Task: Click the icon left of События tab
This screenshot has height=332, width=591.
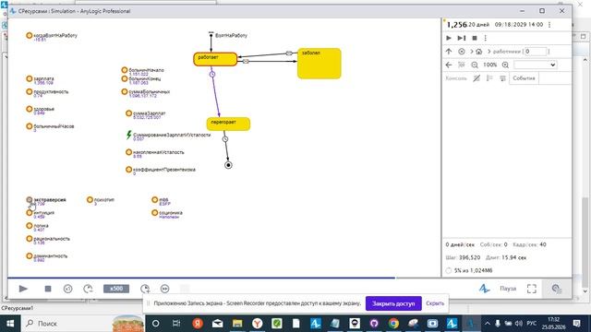Action: tap(502, 78)
